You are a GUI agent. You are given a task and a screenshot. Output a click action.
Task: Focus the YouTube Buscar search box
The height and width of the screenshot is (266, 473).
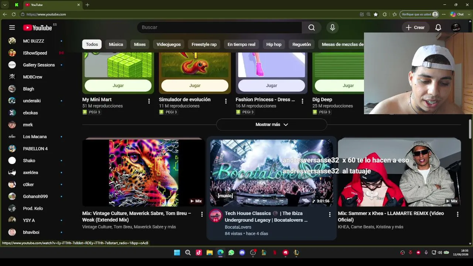point(220,27)
